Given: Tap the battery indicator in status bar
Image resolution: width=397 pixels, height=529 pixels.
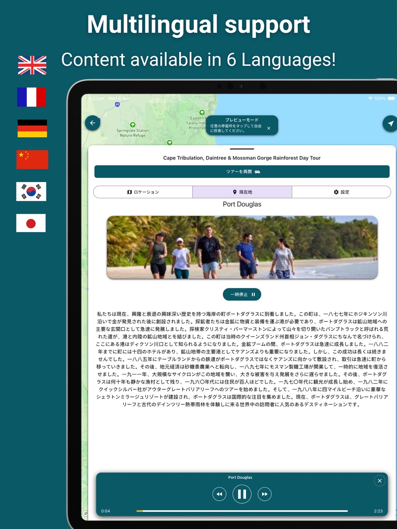Looking at the screenshot, I should point(391,98).
